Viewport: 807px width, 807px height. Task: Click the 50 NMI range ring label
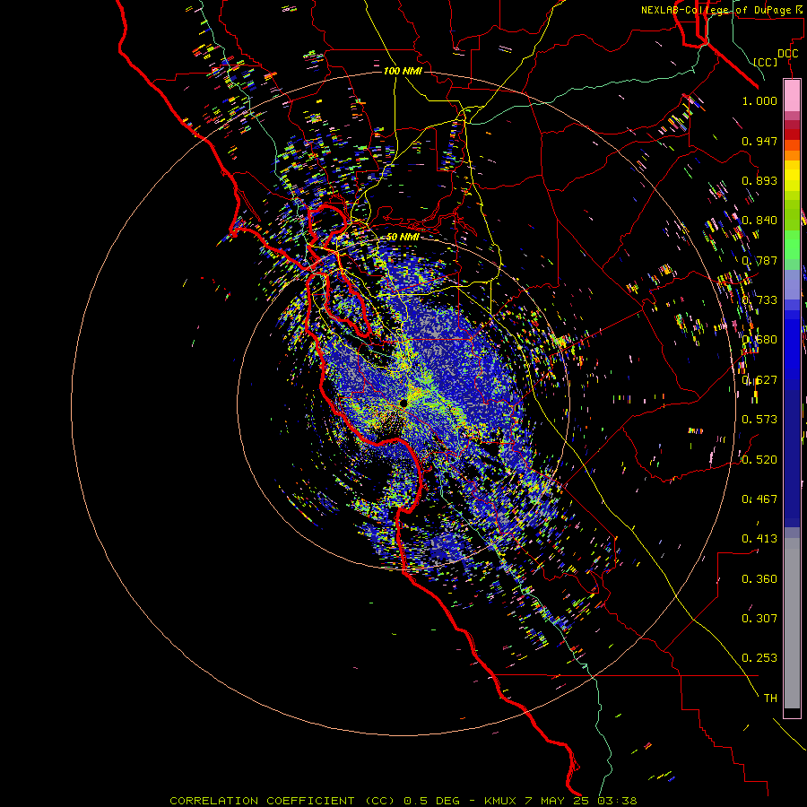coord(403,237)
